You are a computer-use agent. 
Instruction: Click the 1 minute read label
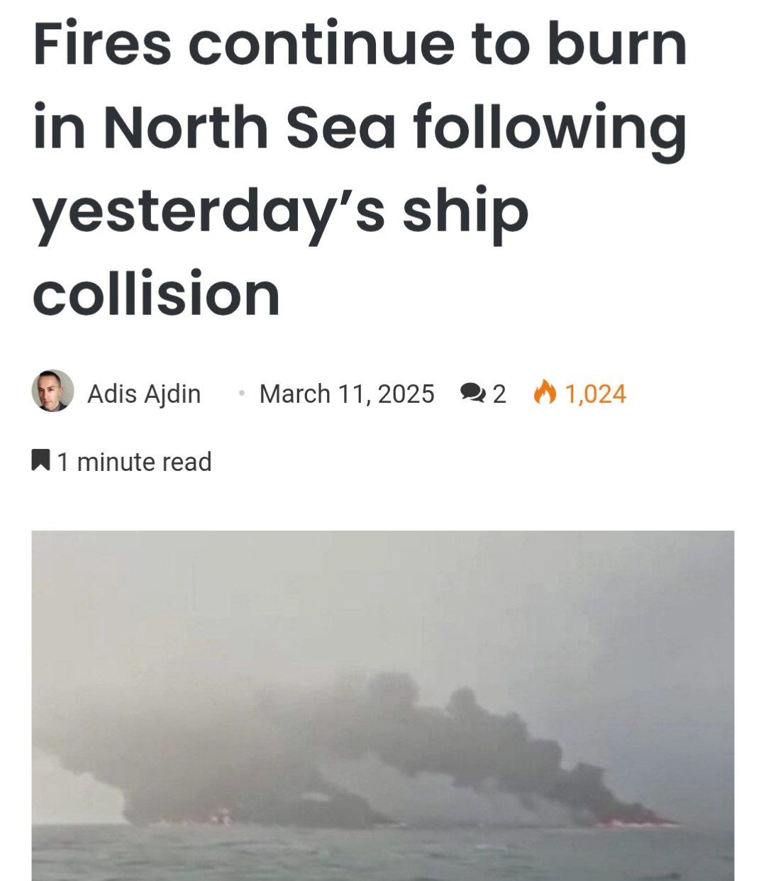[134, 462]
